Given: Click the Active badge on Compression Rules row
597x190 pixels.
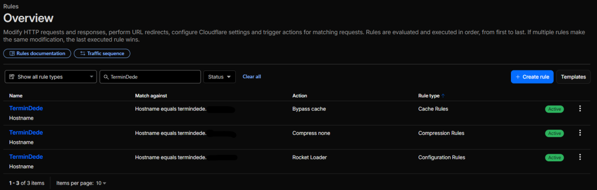Looking at the screenshot, I should [x=554, y=133].
